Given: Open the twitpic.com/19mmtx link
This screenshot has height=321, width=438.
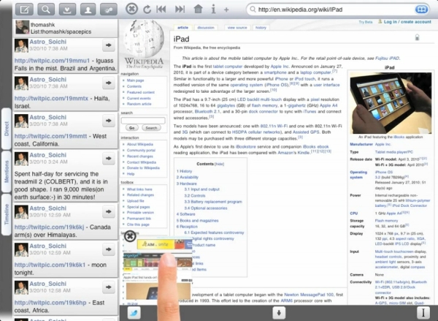Looking at the screenshot, I should (x=51, y=99).
